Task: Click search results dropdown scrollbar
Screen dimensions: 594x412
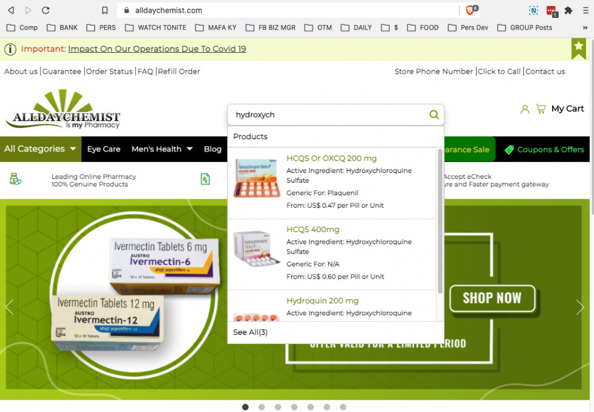Action: point(440,221)
